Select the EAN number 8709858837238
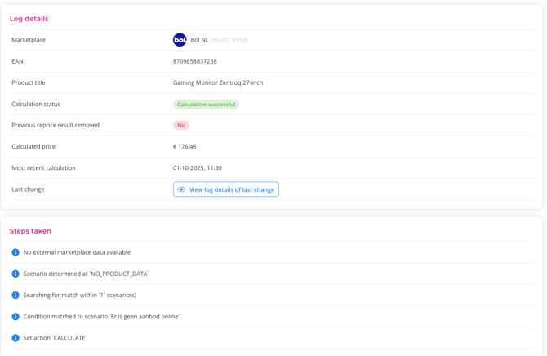547x356 pixels. click(x=195, y=61)
